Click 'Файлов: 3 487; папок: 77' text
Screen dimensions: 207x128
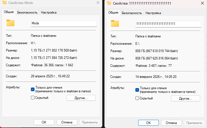(x=153, y=66)
